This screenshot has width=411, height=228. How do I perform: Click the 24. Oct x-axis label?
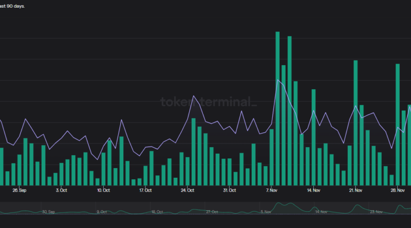(x=188, y=190)
